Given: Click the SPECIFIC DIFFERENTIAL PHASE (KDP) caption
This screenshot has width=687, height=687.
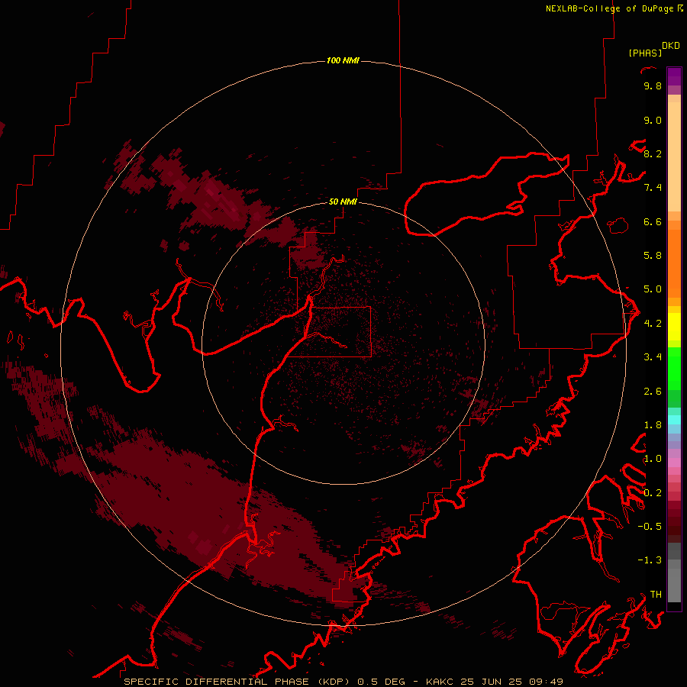Looking at the screenshot, I should click(x=237, y=682).
